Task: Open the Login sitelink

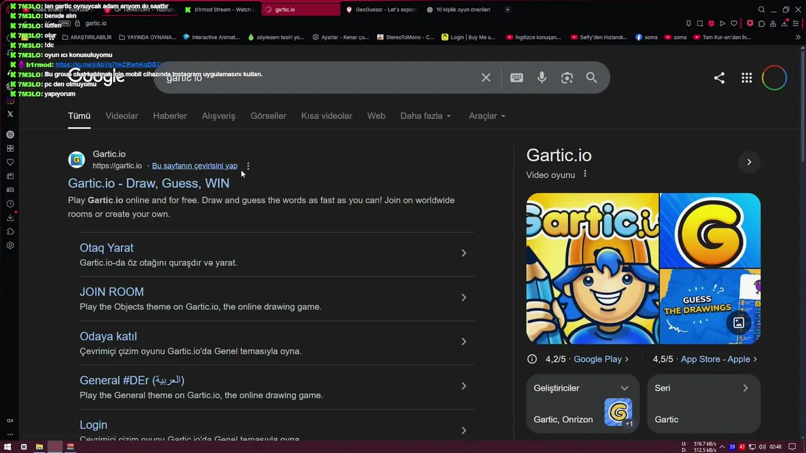Action: pyautogui.click(x=93, y=425)
